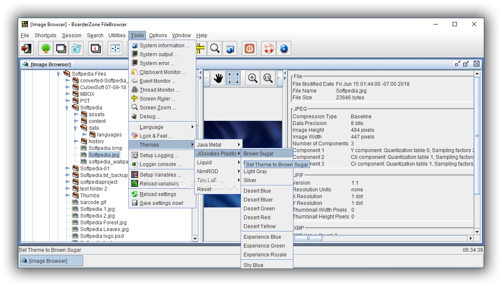Image resolution: width=502 pixels, height=286 pixels.
Task: Select Softpedia Forest.jpg in tree
Action: coord(103,223)
